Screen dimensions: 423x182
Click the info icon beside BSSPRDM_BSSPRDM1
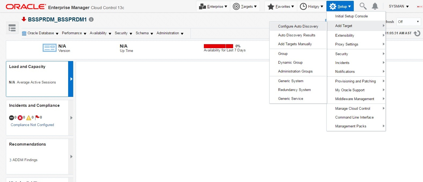click(x=91, y=20)
